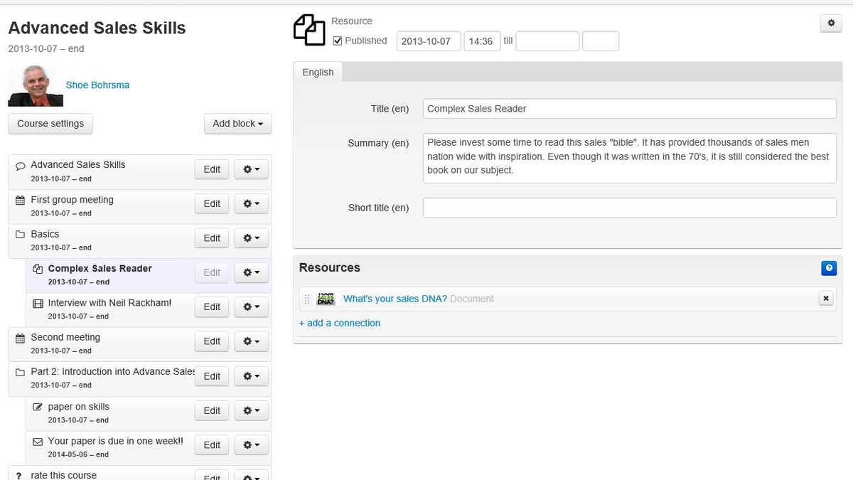Viewport: 853px width, 480px height.
Task: Open gear dropdown for Interview with Neil Rackham
Action: [252, 307]
